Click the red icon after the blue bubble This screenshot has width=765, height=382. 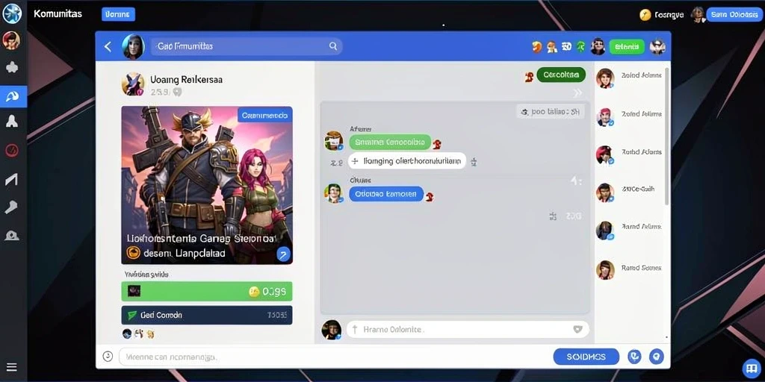pos(430,196)
